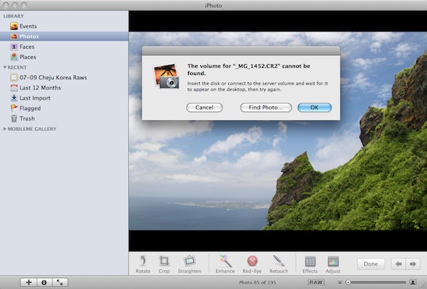Apply the Enhance magic wand
427x289 pixels.
[x=225, y=264]
